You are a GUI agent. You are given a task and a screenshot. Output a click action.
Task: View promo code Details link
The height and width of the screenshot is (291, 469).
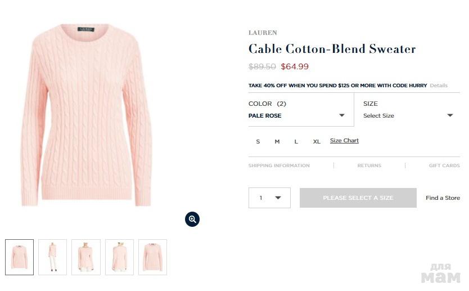439,86
